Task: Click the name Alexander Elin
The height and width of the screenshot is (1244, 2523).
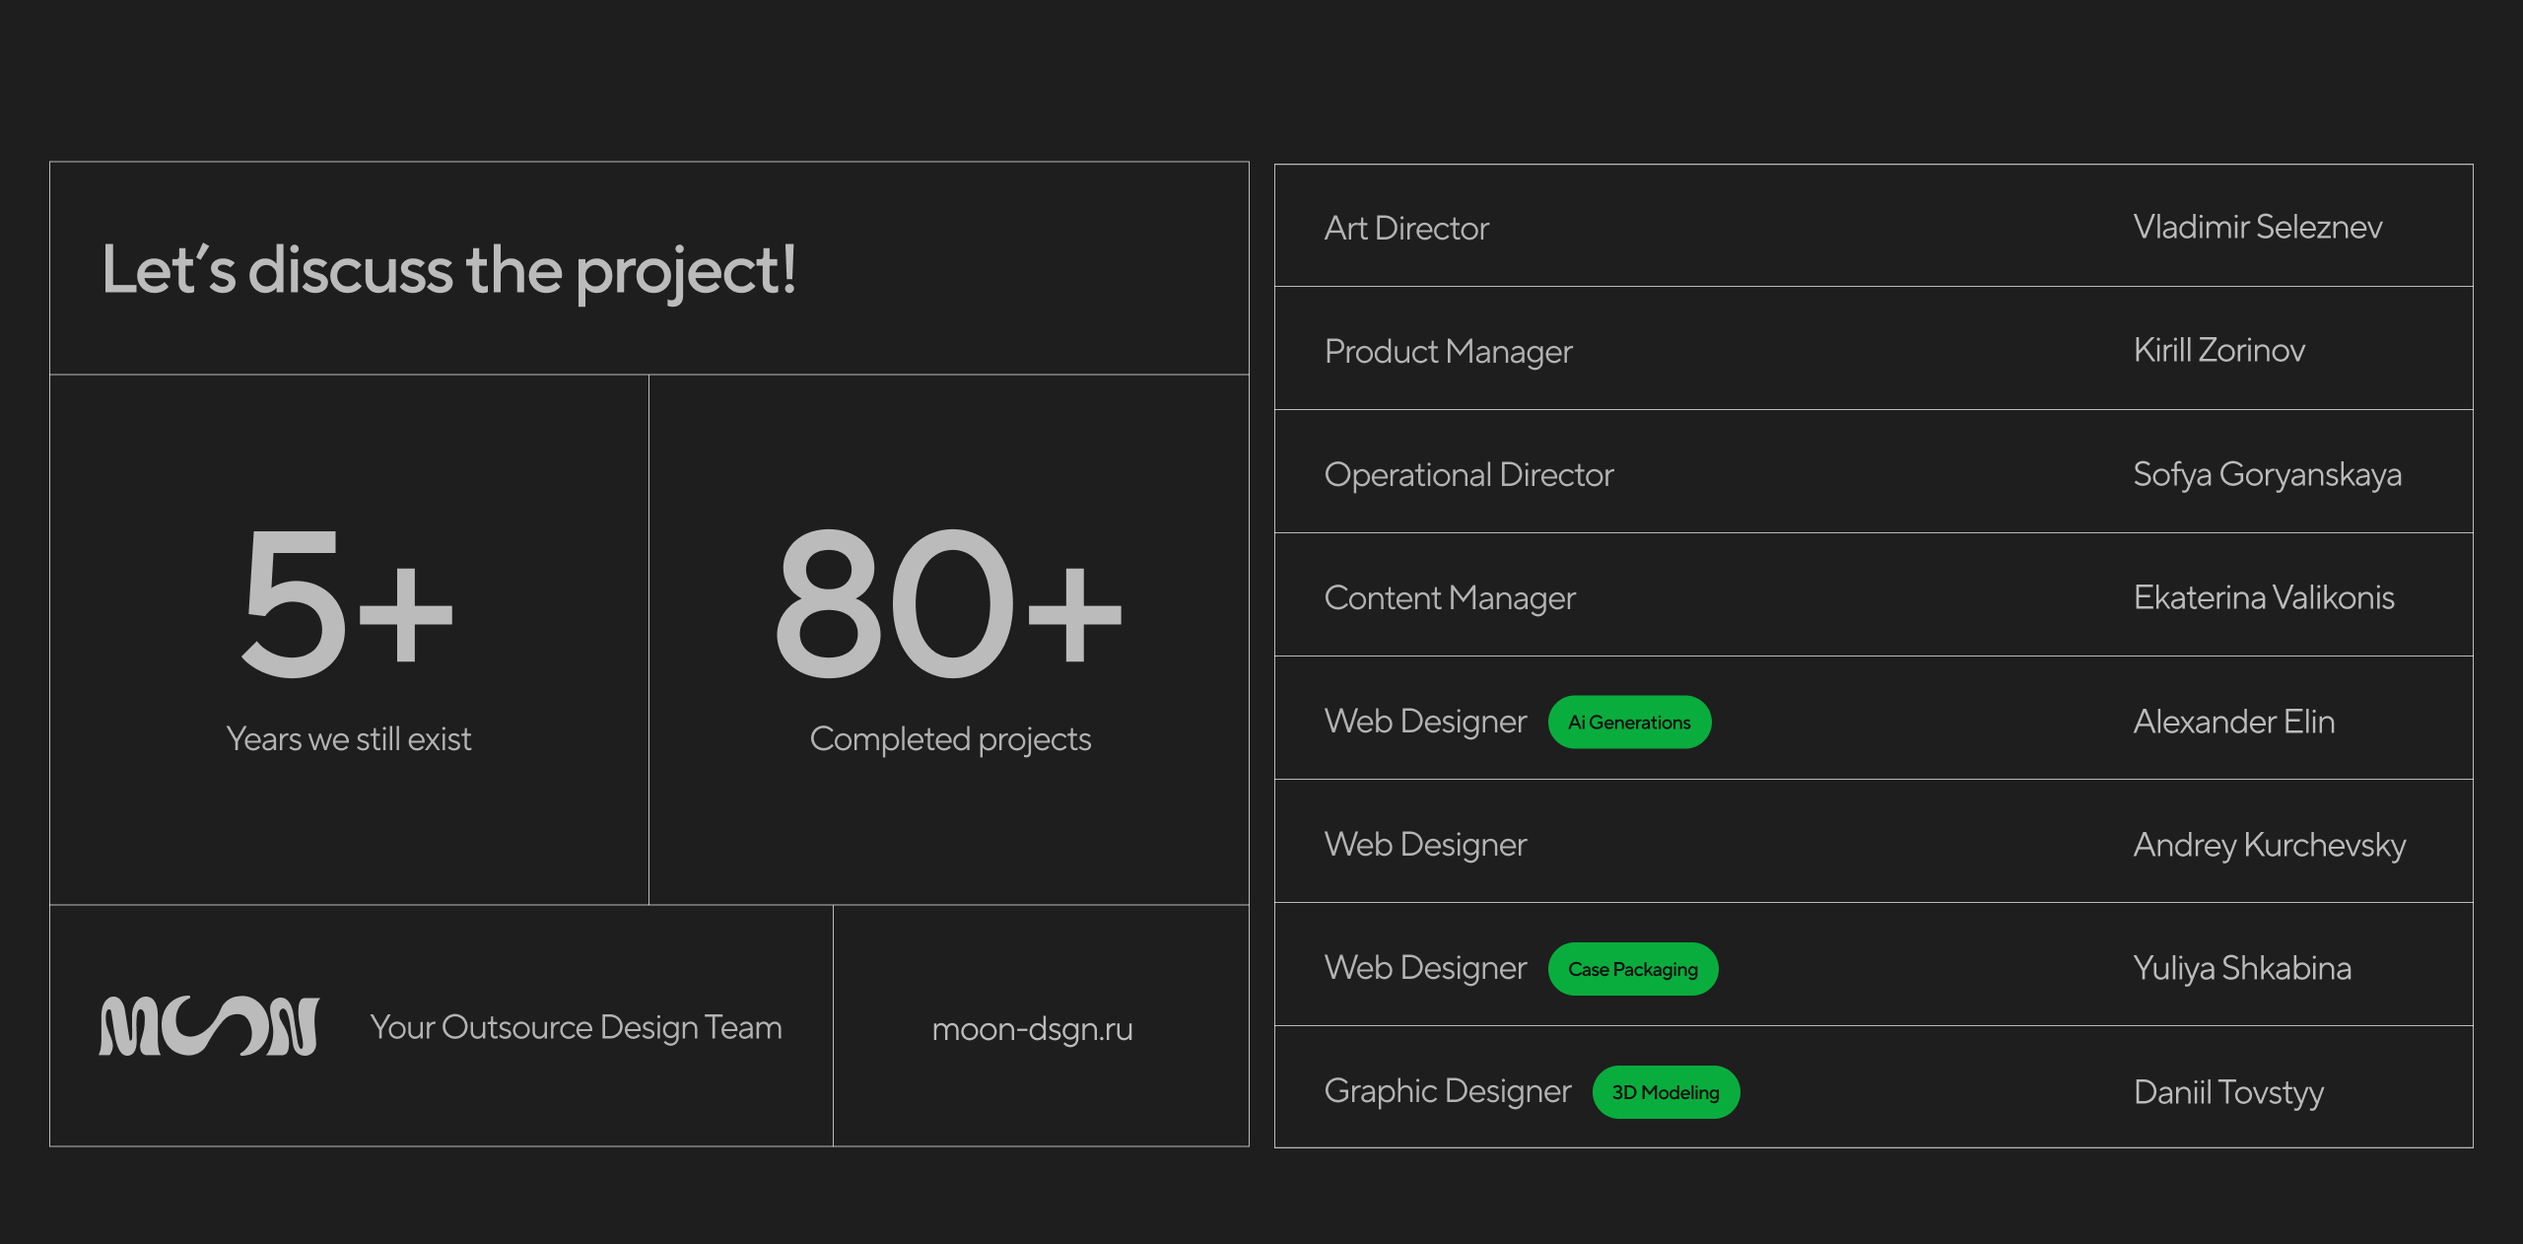Action: pyautogui.click(x=2233, y=723)
